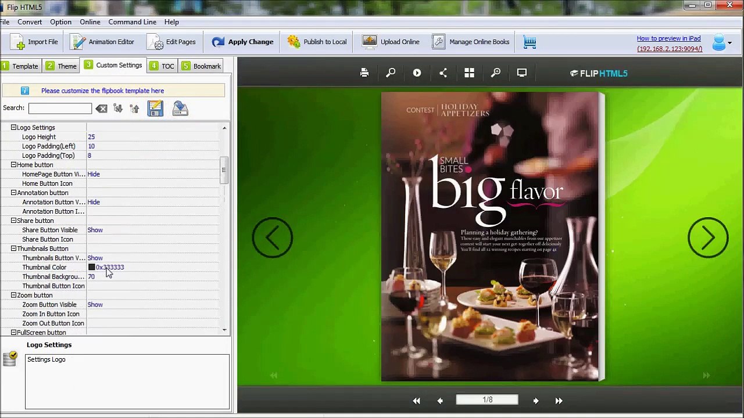Click the Import File toolbar button
The image size is (744, 418).
click(35, 42)
